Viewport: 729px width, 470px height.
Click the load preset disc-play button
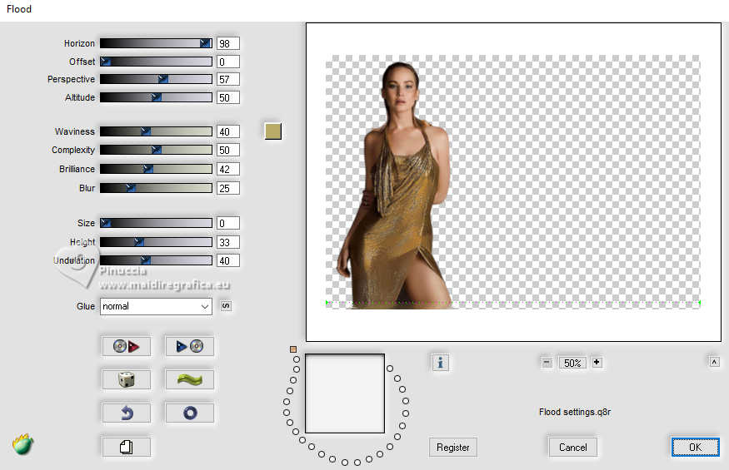(x=126, y=346)
